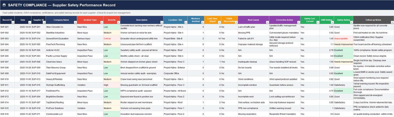
Task: Select location cell Corporate Office
Action: coord(175,74)
